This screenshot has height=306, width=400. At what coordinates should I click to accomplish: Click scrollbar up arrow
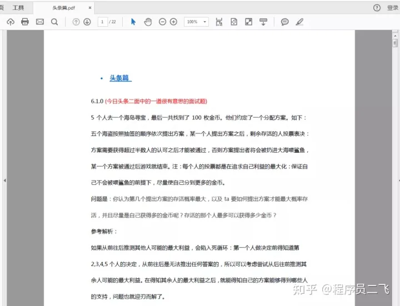tap(395, 36)
